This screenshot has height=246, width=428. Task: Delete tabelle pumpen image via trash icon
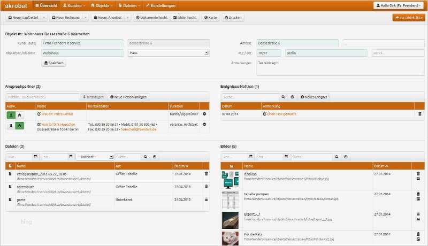click(418, 194)
